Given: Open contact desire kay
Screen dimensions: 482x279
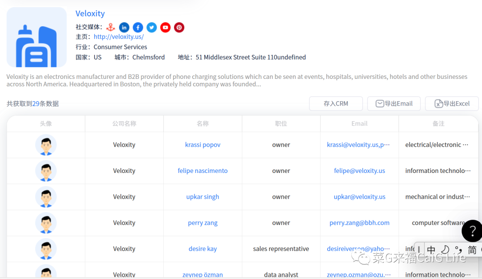Looking at the screenshot, I should [x=203, y=249].
